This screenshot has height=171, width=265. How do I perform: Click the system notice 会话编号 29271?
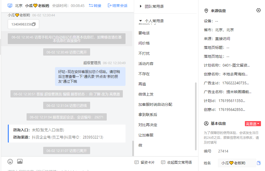(67, 117)
